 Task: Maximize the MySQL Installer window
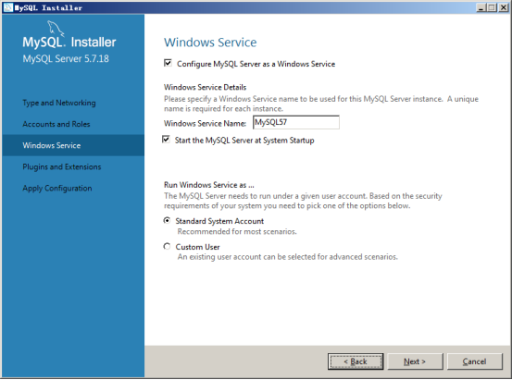coord(492,7)
